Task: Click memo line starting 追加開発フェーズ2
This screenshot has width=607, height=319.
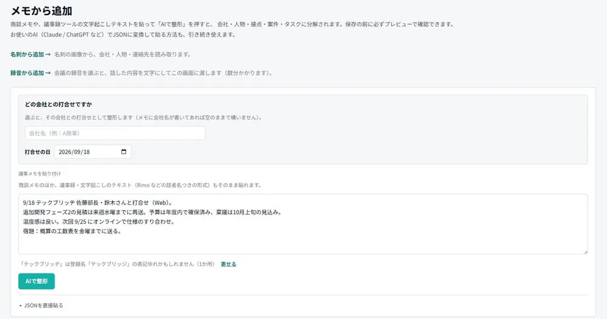Action: pyautogui.click(x=152, y=212)
